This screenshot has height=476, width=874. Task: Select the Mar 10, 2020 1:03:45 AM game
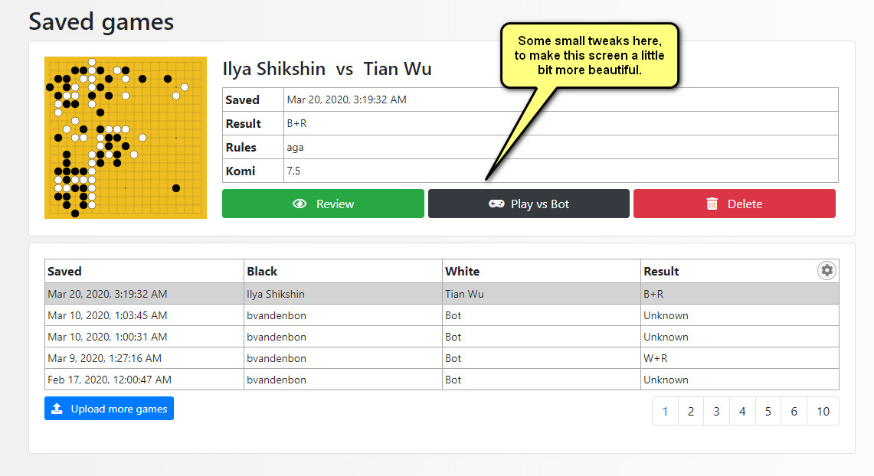441,315
